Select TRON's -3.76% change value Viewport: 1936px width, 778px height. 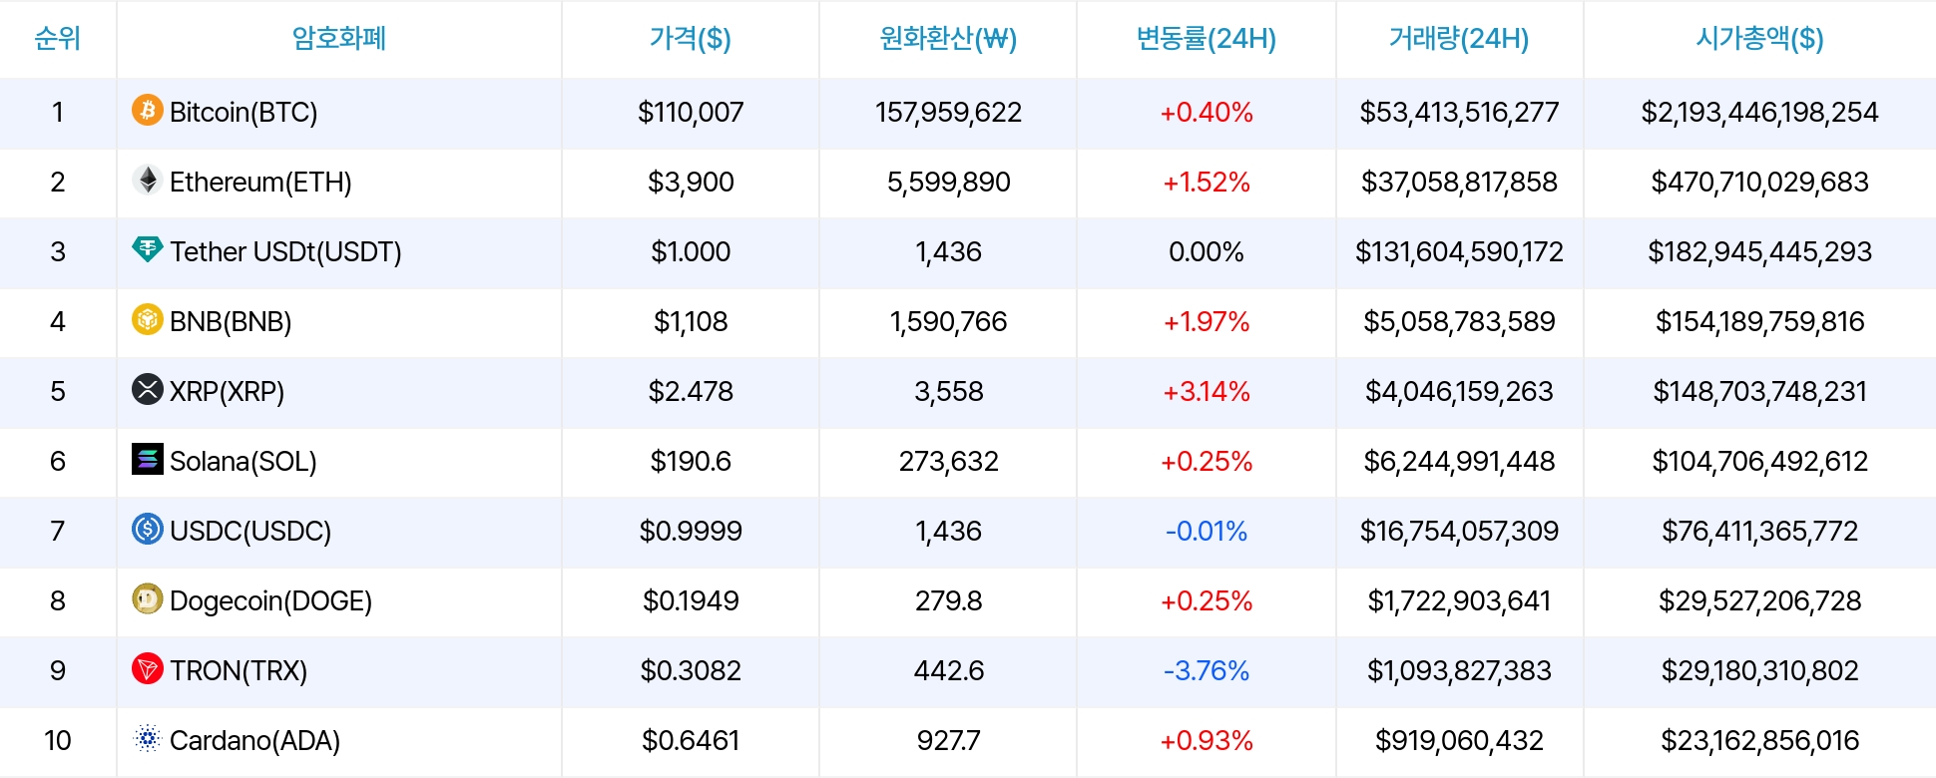point(1207,670)
